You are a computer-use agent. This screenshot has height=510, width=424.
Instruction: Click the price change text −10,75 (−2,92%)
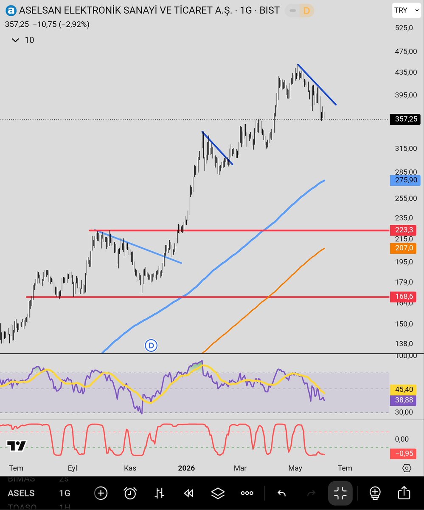point(61,24)
